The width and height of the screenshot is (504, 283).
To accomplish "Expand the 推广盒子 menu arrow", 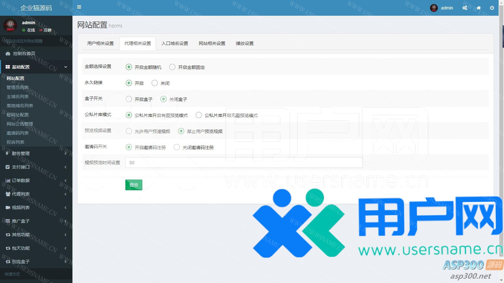I will pos(66,221).
